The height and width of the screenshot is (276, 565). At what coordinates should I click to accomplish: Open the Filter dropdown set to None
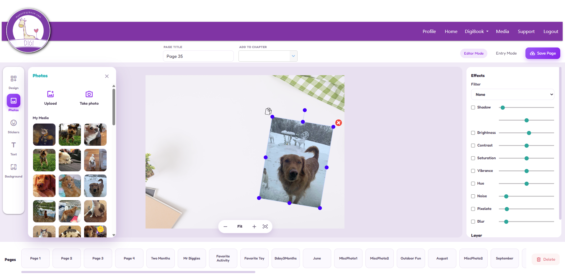tap(513, 95)
